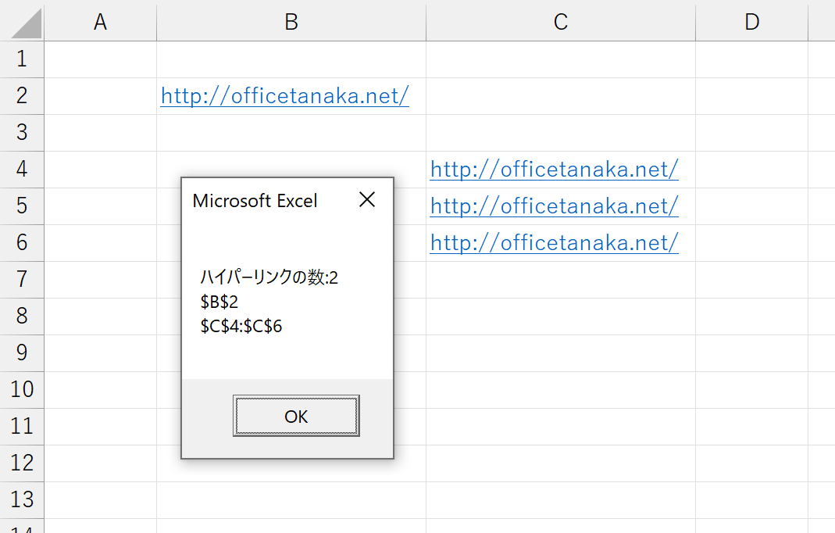The image size is (835, 533).
Task: Close the Microsoft Excel message box
Action: (367, 200)
